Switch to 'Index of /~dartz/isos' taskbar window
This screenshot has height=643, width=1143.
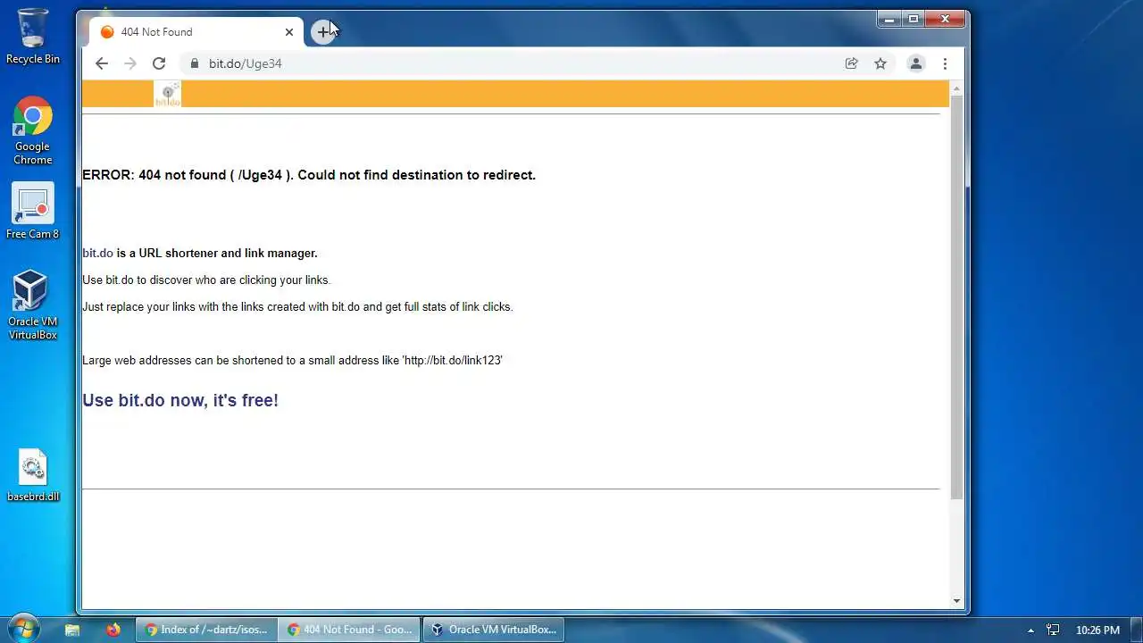pos(206,630)
